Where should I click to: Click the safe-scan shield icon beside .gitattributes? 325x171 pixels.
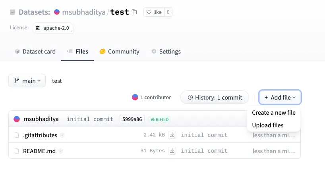62,135
